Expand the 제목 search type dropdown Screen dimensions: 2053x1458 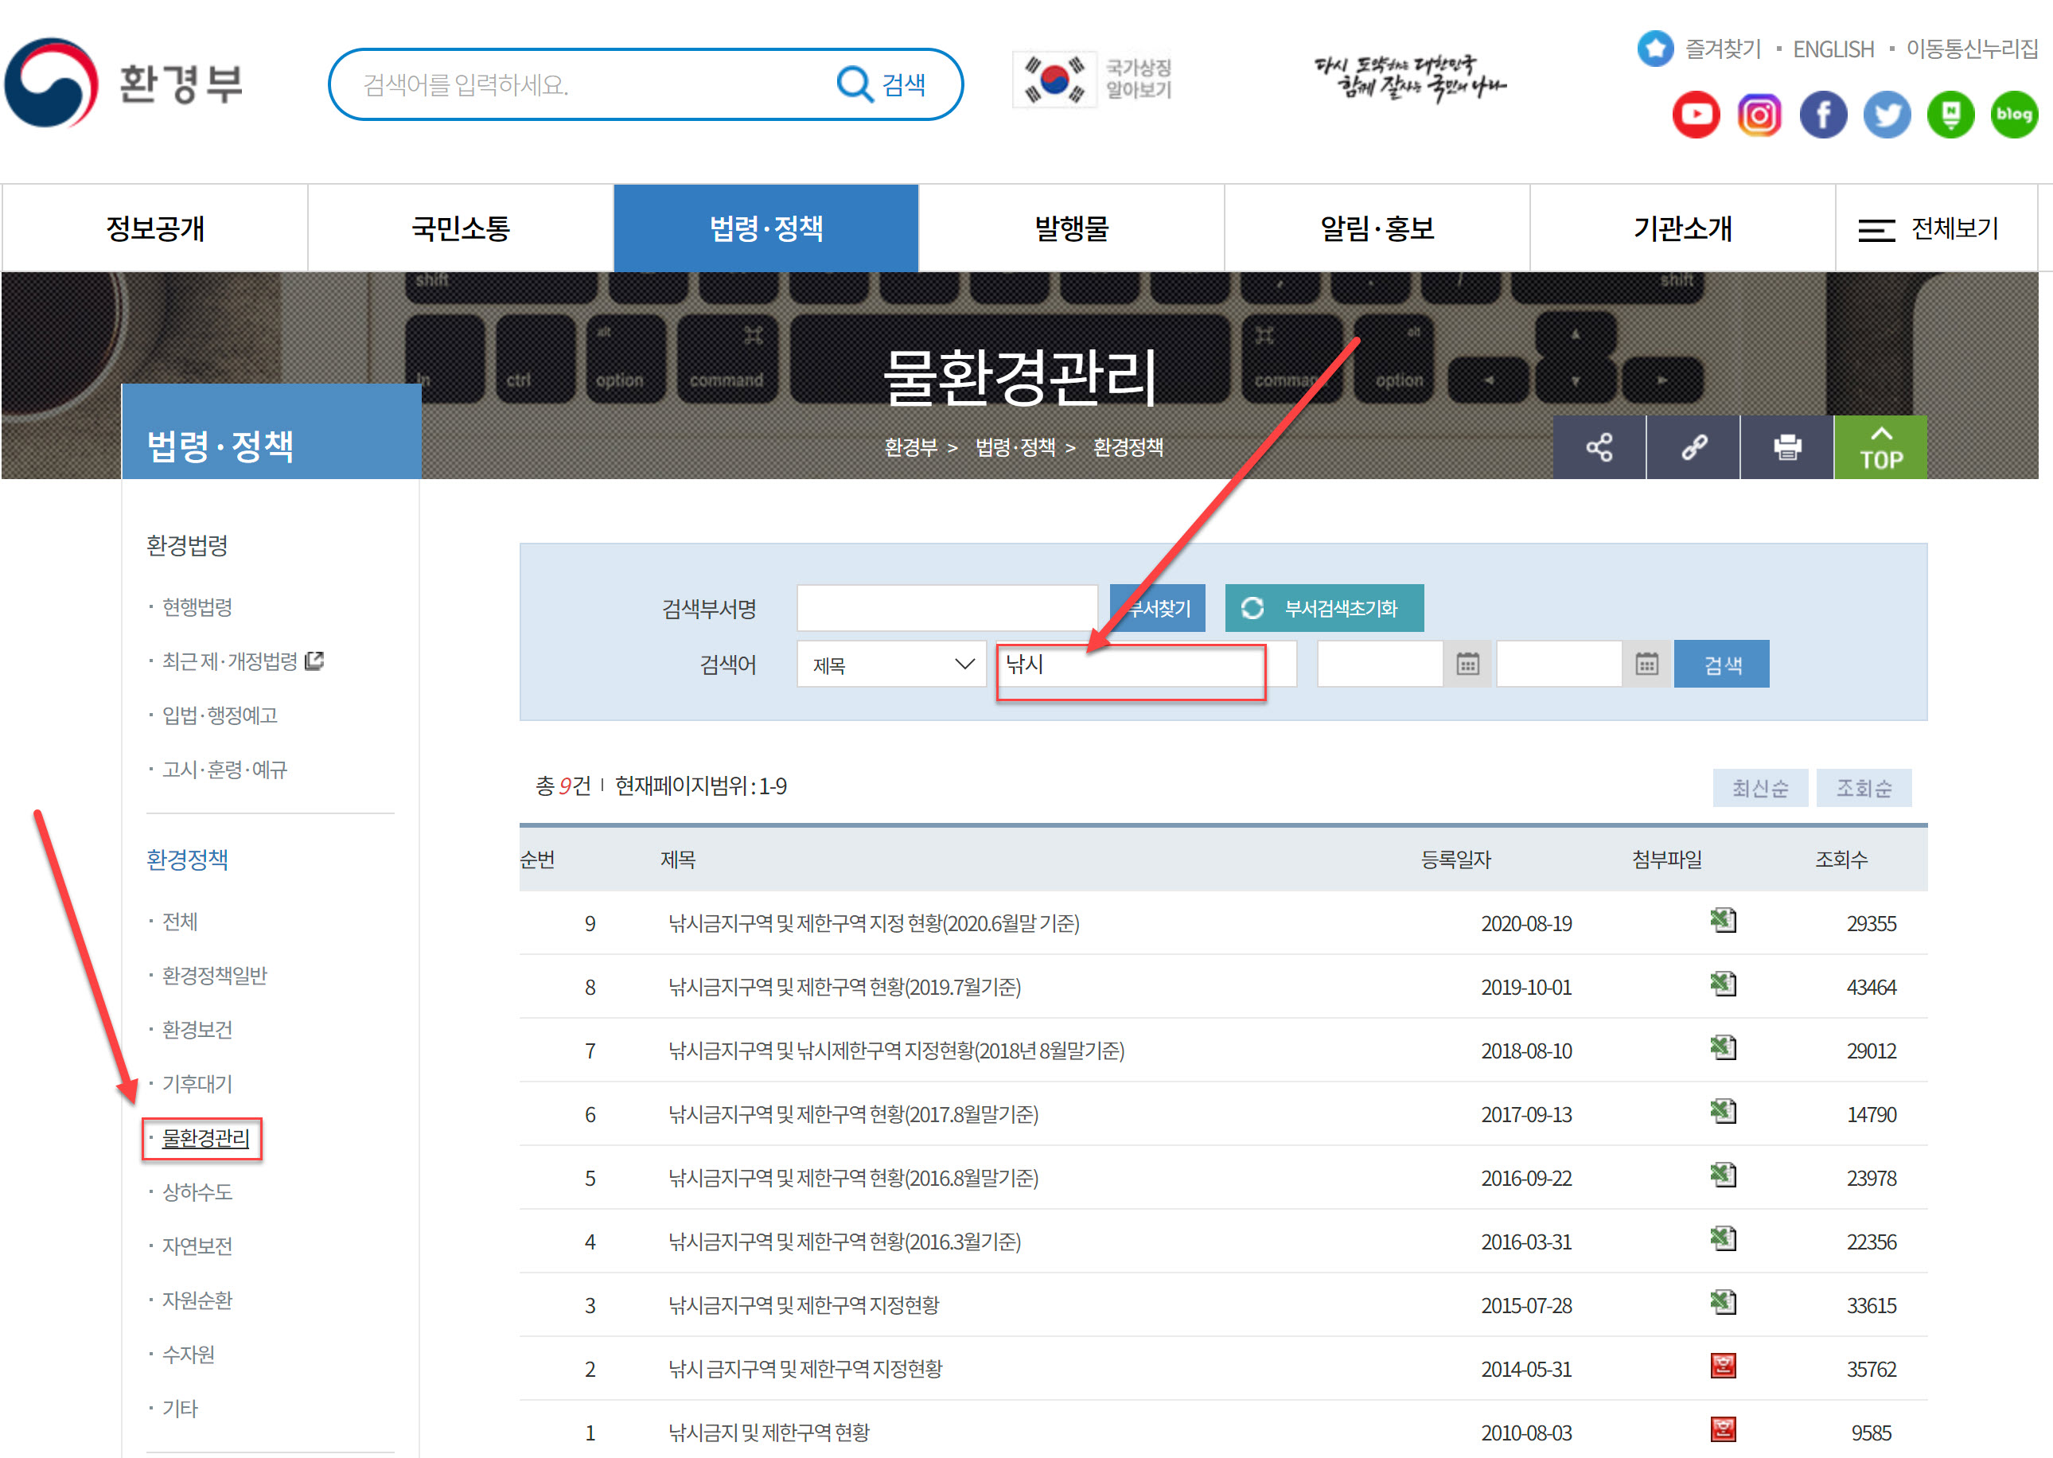pos(891,665)
